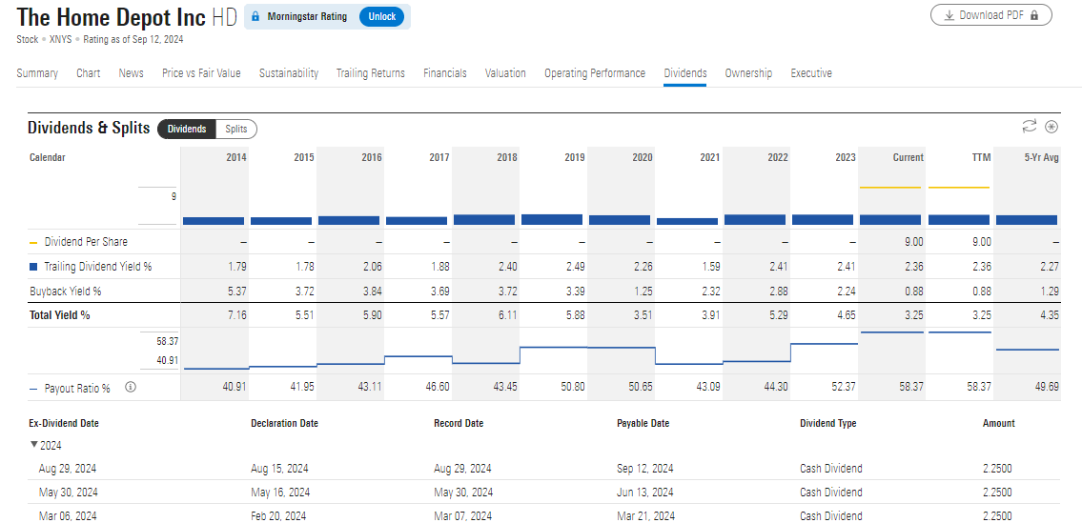Switch to the Sustainability tab
Image resolution: width=1082 pixels, height=523 pixels.
tap(289, 73)
